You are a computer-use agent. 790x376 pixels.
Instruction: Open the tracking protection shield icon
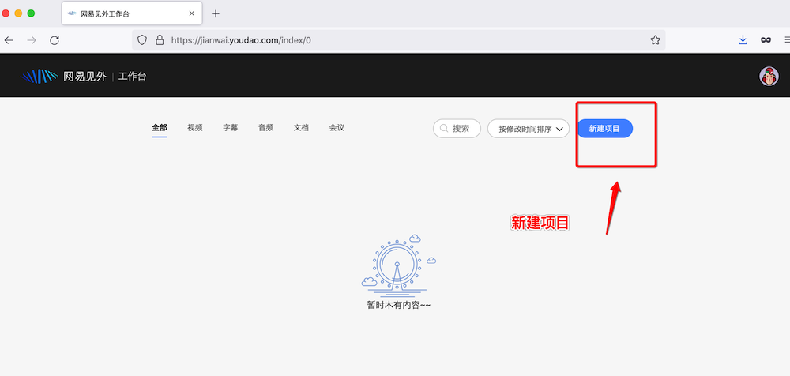[142, 39]
